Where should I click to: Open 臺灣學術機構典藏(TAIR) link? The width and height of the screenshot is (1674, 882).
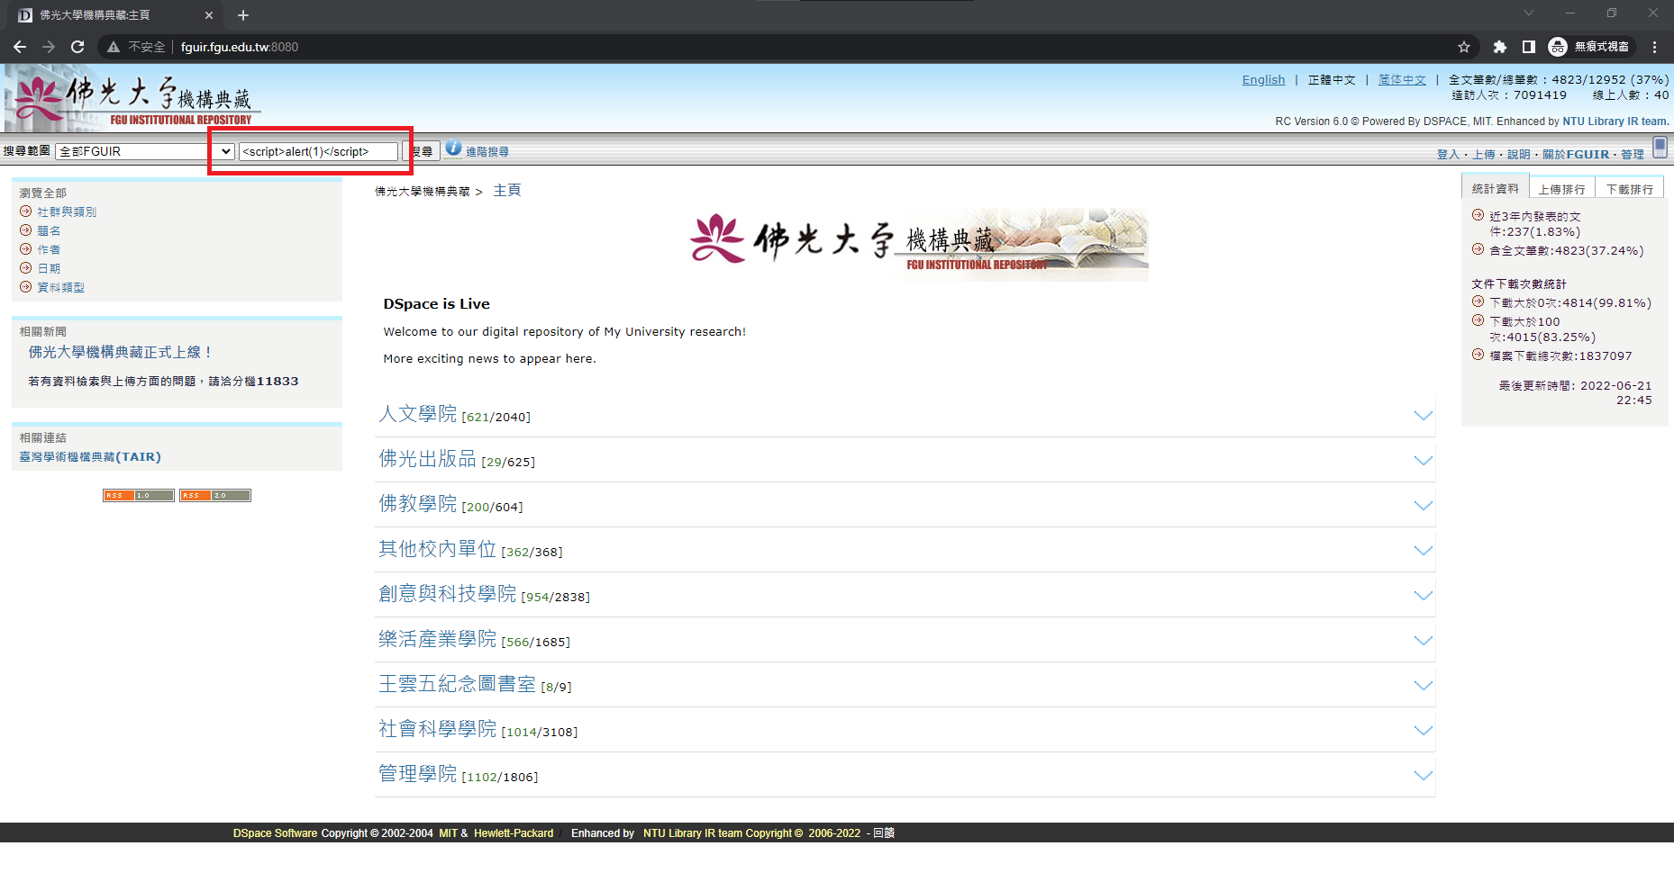90,457
